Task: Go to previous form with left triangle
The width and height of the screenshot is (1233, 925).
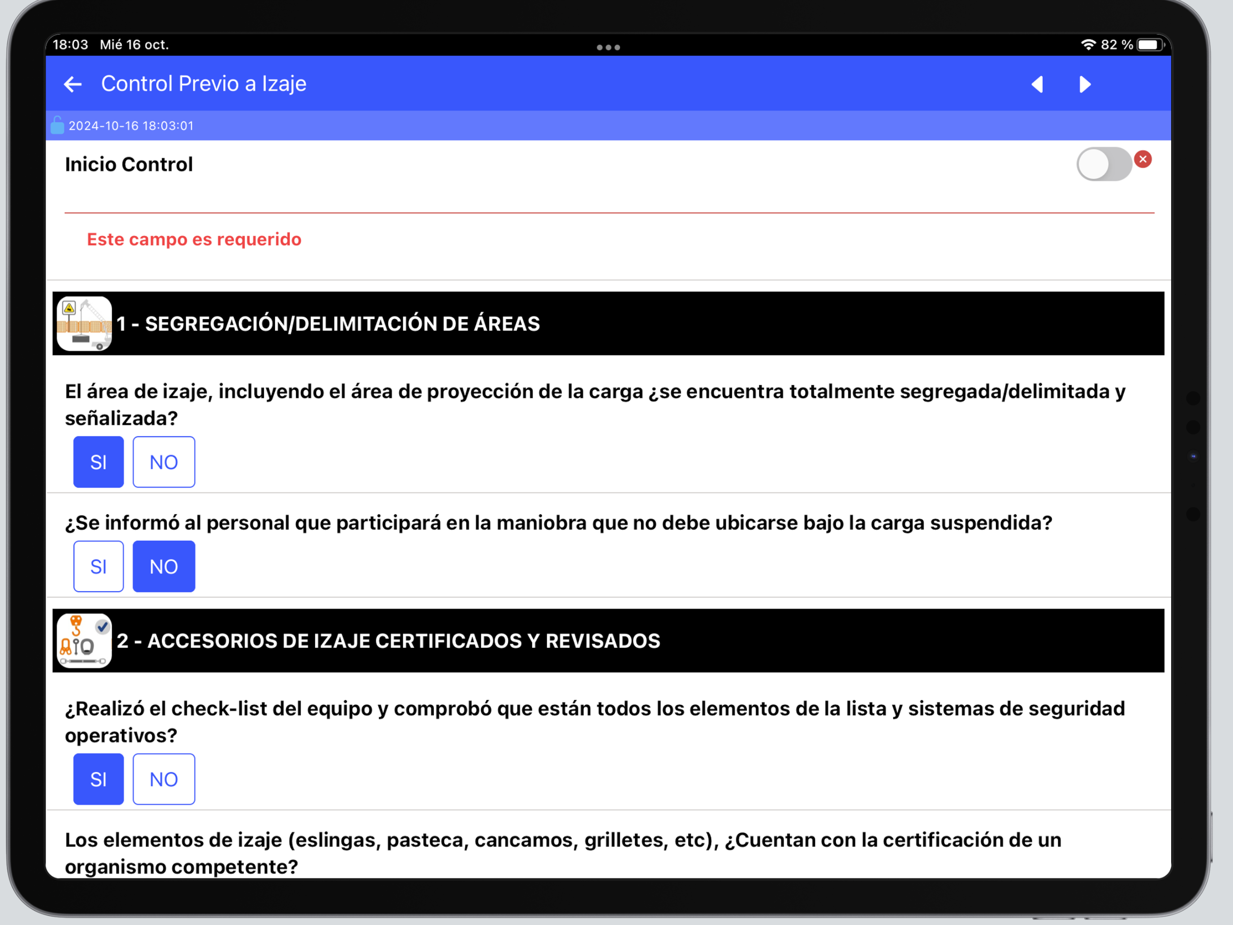Action: (x=1037, y=84)
